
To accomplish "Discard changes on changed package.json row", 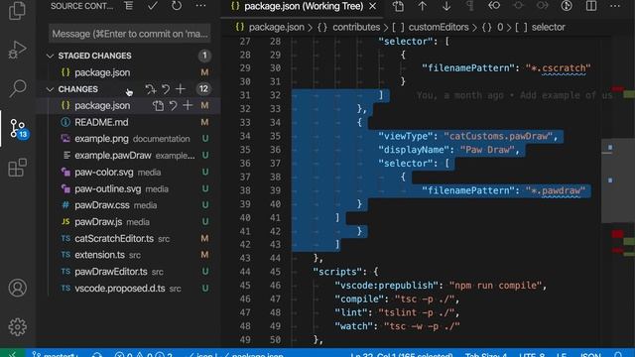I will coord(173,106).
